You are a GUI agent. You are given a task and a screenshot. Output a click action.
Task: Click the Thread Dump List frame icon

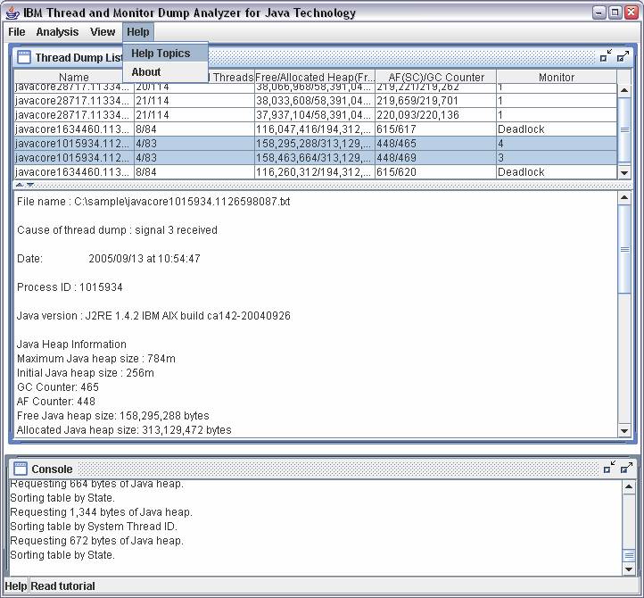tap(23, 57)
